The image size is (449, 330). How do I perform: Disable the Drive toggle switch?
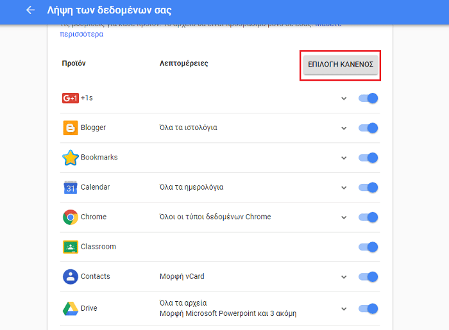(368, 309)
